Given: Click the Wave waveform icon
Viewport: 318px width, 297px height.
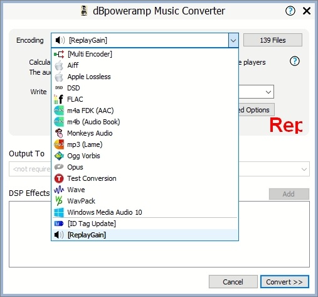Looking at the screenshot, I should 59,190.
